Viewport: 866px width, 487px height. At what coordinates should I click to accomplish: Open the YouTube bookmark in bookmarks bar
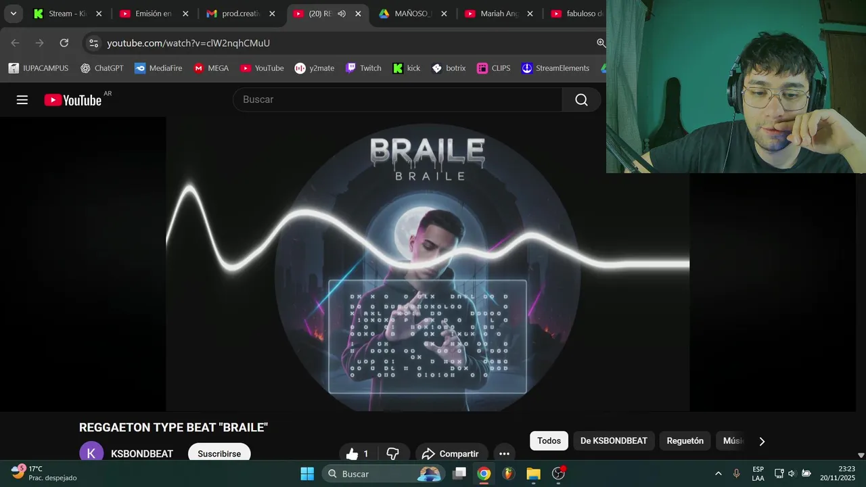tap(262, 68)
